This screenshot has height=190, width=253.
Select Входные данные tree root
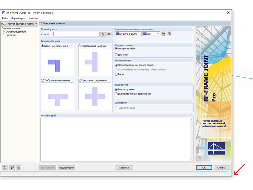[11, 28]
